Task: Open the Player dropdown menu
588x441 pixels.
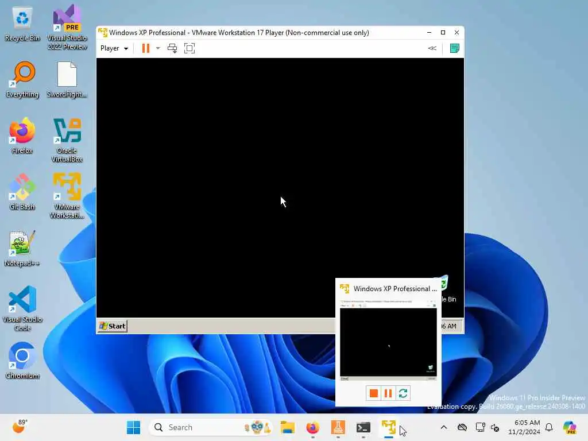Action: (114, 48)
